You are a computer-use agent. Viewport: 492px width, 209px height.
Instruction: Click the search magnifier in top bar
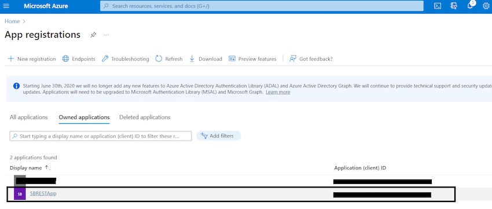[106, 6]
